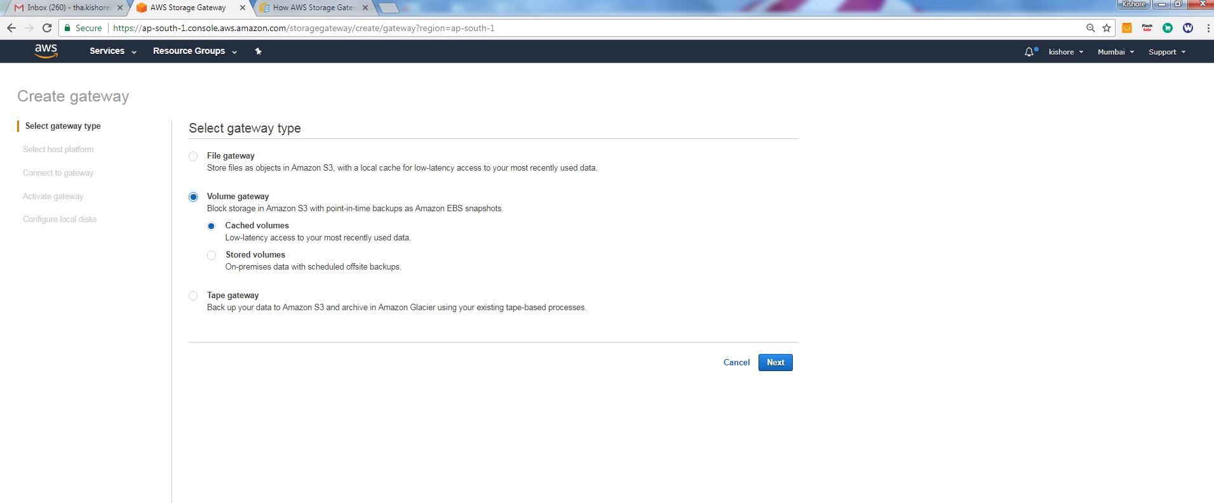The width and height of the screenshot is (1214, 503).
Task: Bookmark this page with star icon
Action: coord(1107,28)
